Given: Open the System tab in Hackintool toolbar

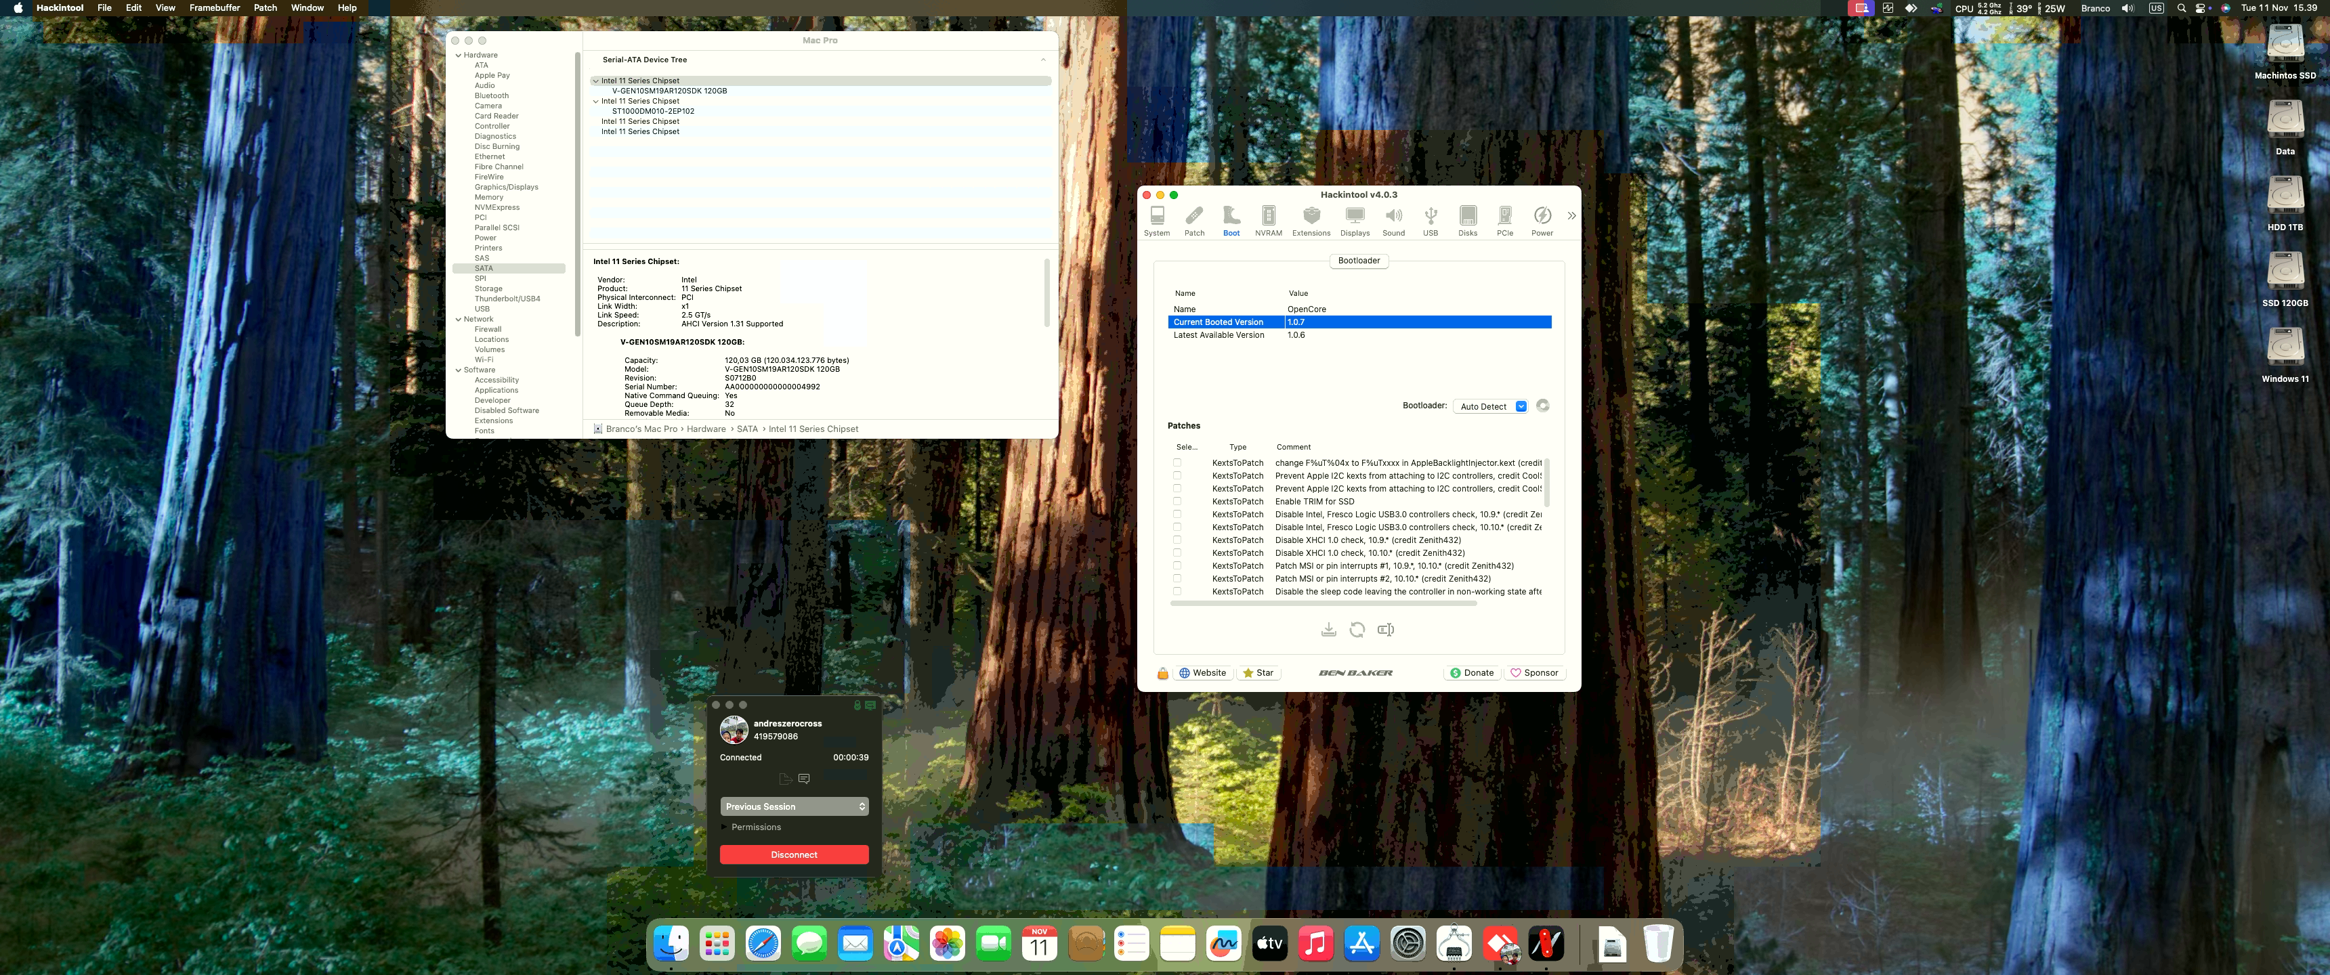Looking at the screenshot, I should pos(1157,221).
